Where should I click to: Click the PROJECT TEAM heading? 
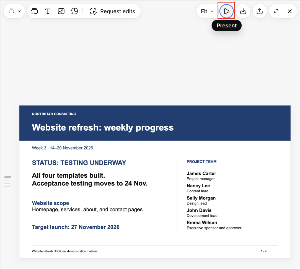202,162
